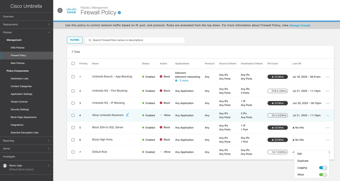Click the '3 more' applications link
This screenshot has height=181, width=340.
click(184, 81)
